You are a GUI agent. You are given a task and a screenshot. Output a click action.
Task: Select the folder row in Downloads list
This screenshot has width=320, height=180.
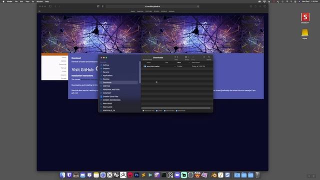176,66
